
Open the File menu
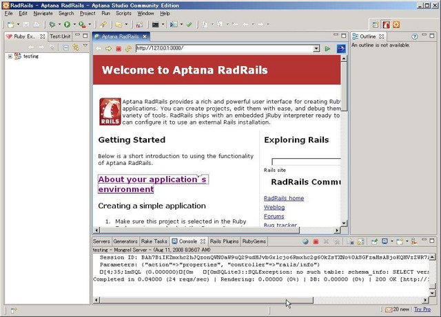coord(8,13)
